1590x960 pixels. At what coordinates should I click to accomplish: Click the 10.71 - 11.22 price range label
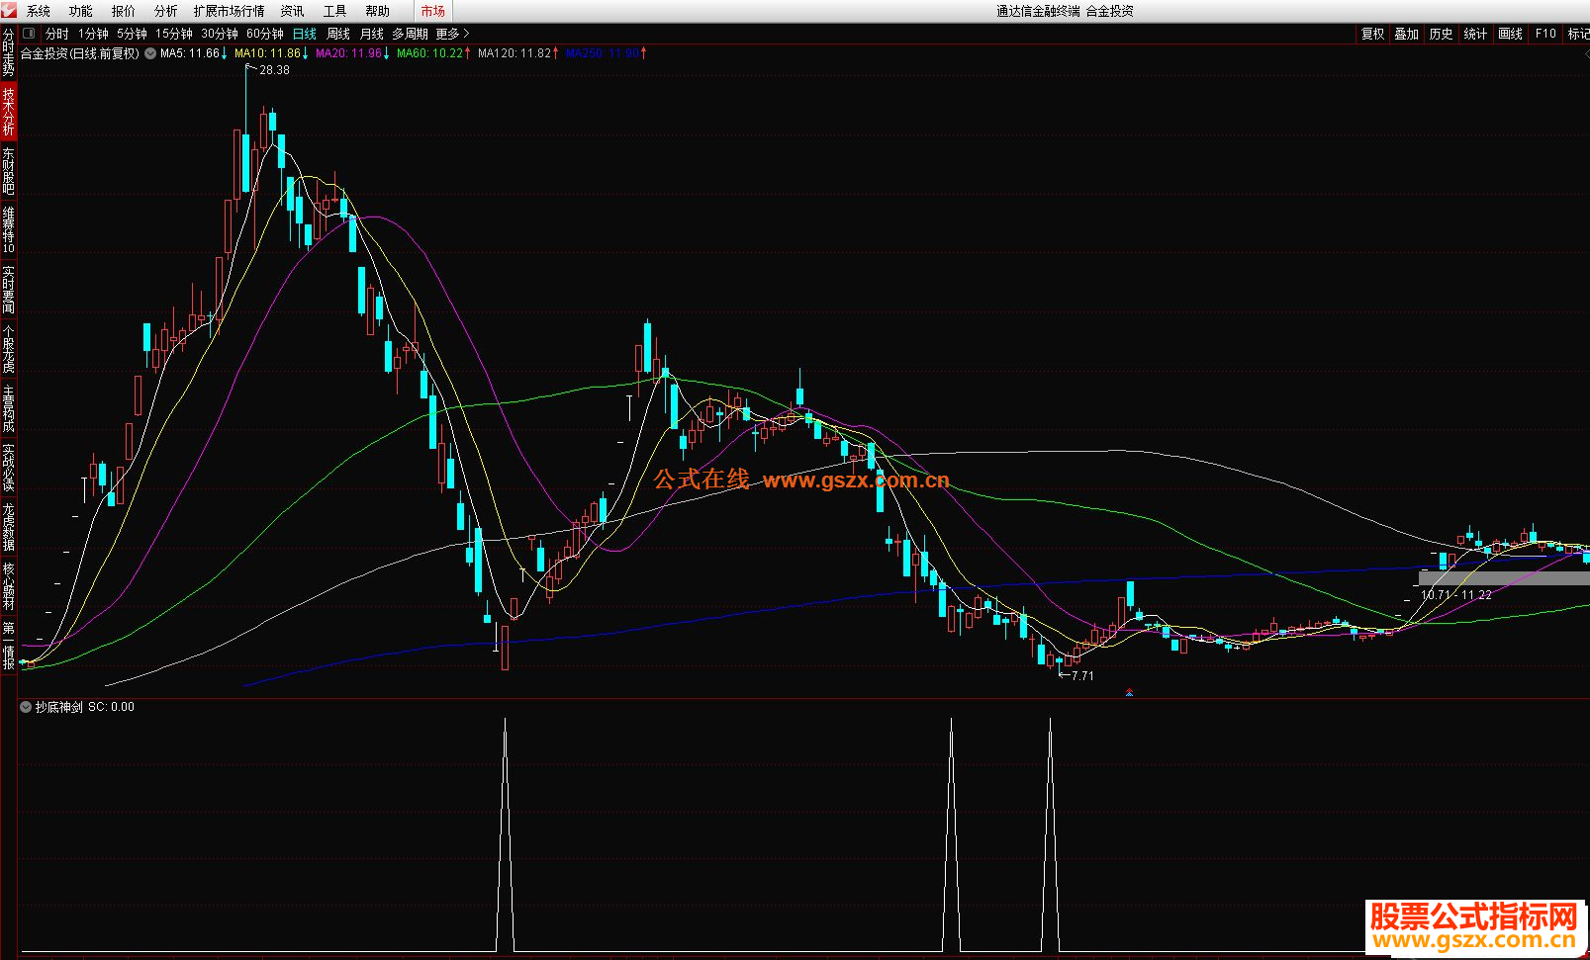tap(1455, 595)
